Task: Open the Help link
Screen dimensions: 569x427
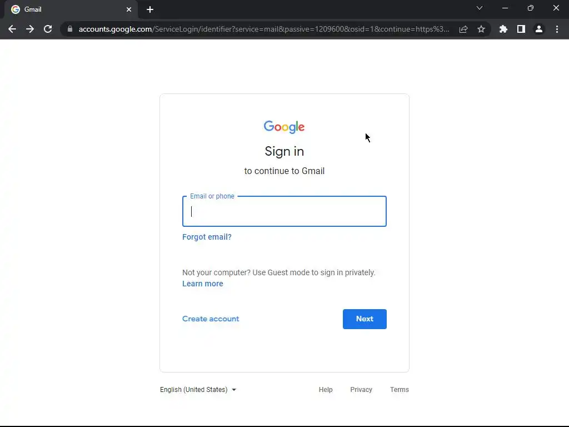Action: tap(326, 390)
